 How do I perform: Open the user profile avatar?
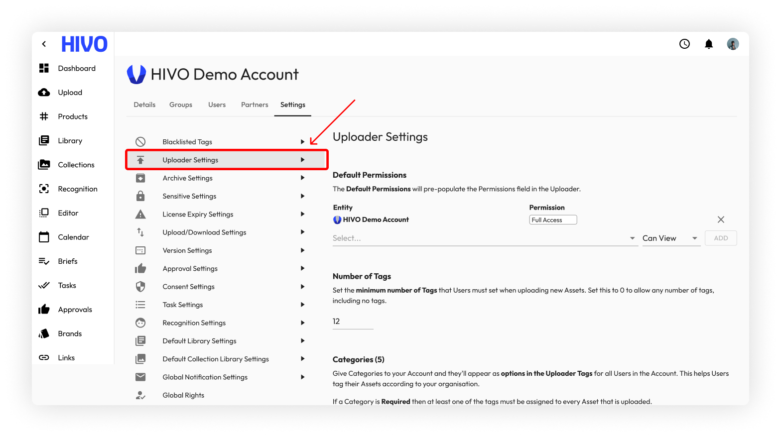pyautogui.click(x=733, y=44)
